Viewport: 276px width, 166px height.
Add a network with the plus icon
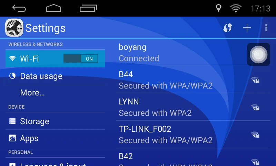click(x=247, y=28)
